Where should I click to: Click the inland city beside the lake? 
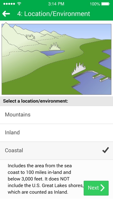coord(55,47)
